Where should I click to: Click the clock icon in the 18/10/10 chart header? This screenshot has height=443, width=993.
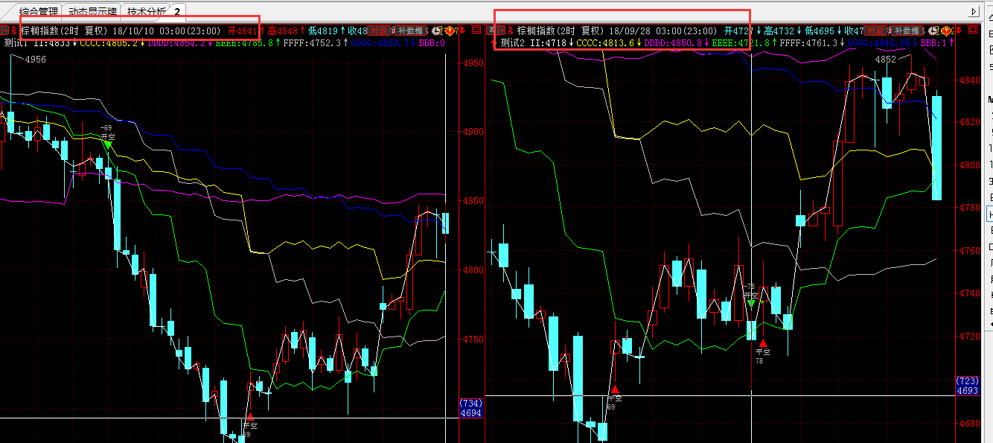pos(437,31)
